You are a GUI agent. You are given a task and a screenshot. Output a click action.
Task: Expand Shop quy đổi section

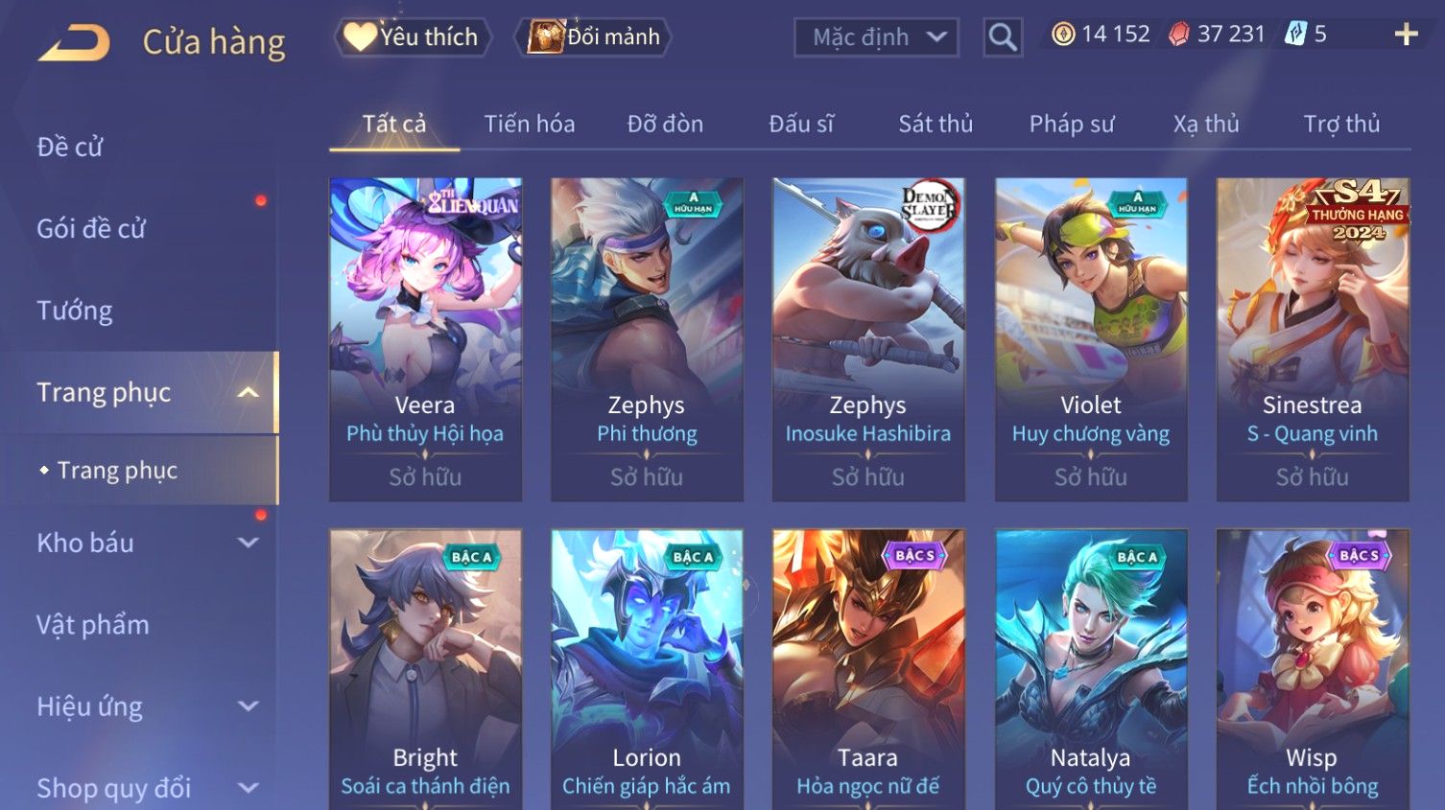pyautogui.click(x=249, y=788)
